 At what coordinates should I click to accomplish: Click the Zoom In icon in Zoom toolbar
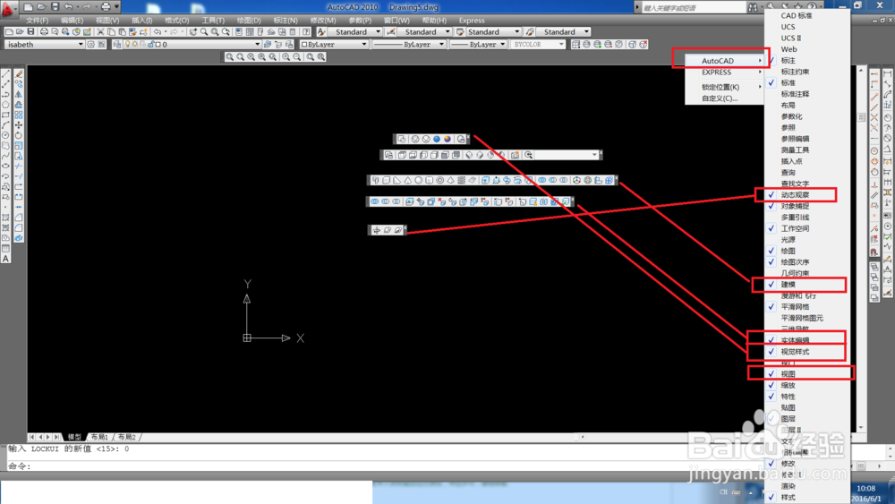coord(286,57)
